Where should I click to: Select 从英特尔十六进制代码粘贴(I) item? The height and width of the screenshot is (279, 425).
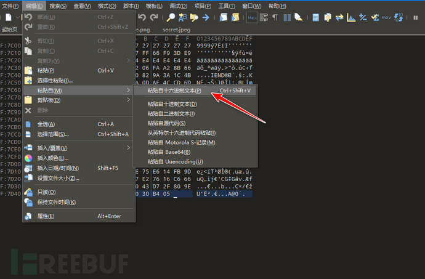[x=195, y=133]
